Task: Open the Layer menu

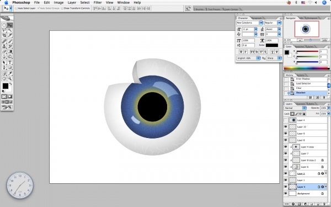Action: [72, 3]
